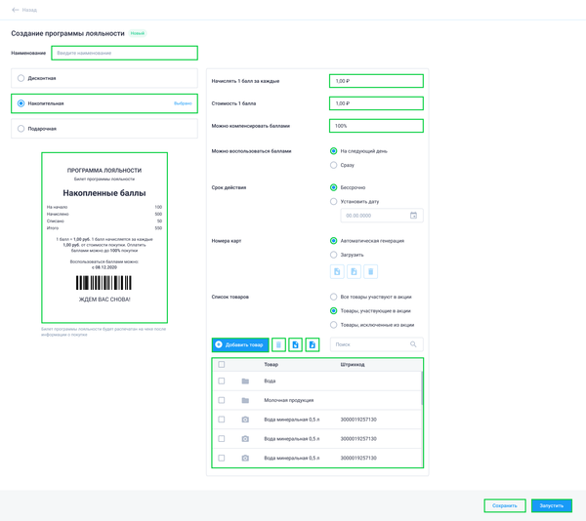The image size is (586, 521).
Task: Select the Подарочная program type
Action: [x=21, y=128]
